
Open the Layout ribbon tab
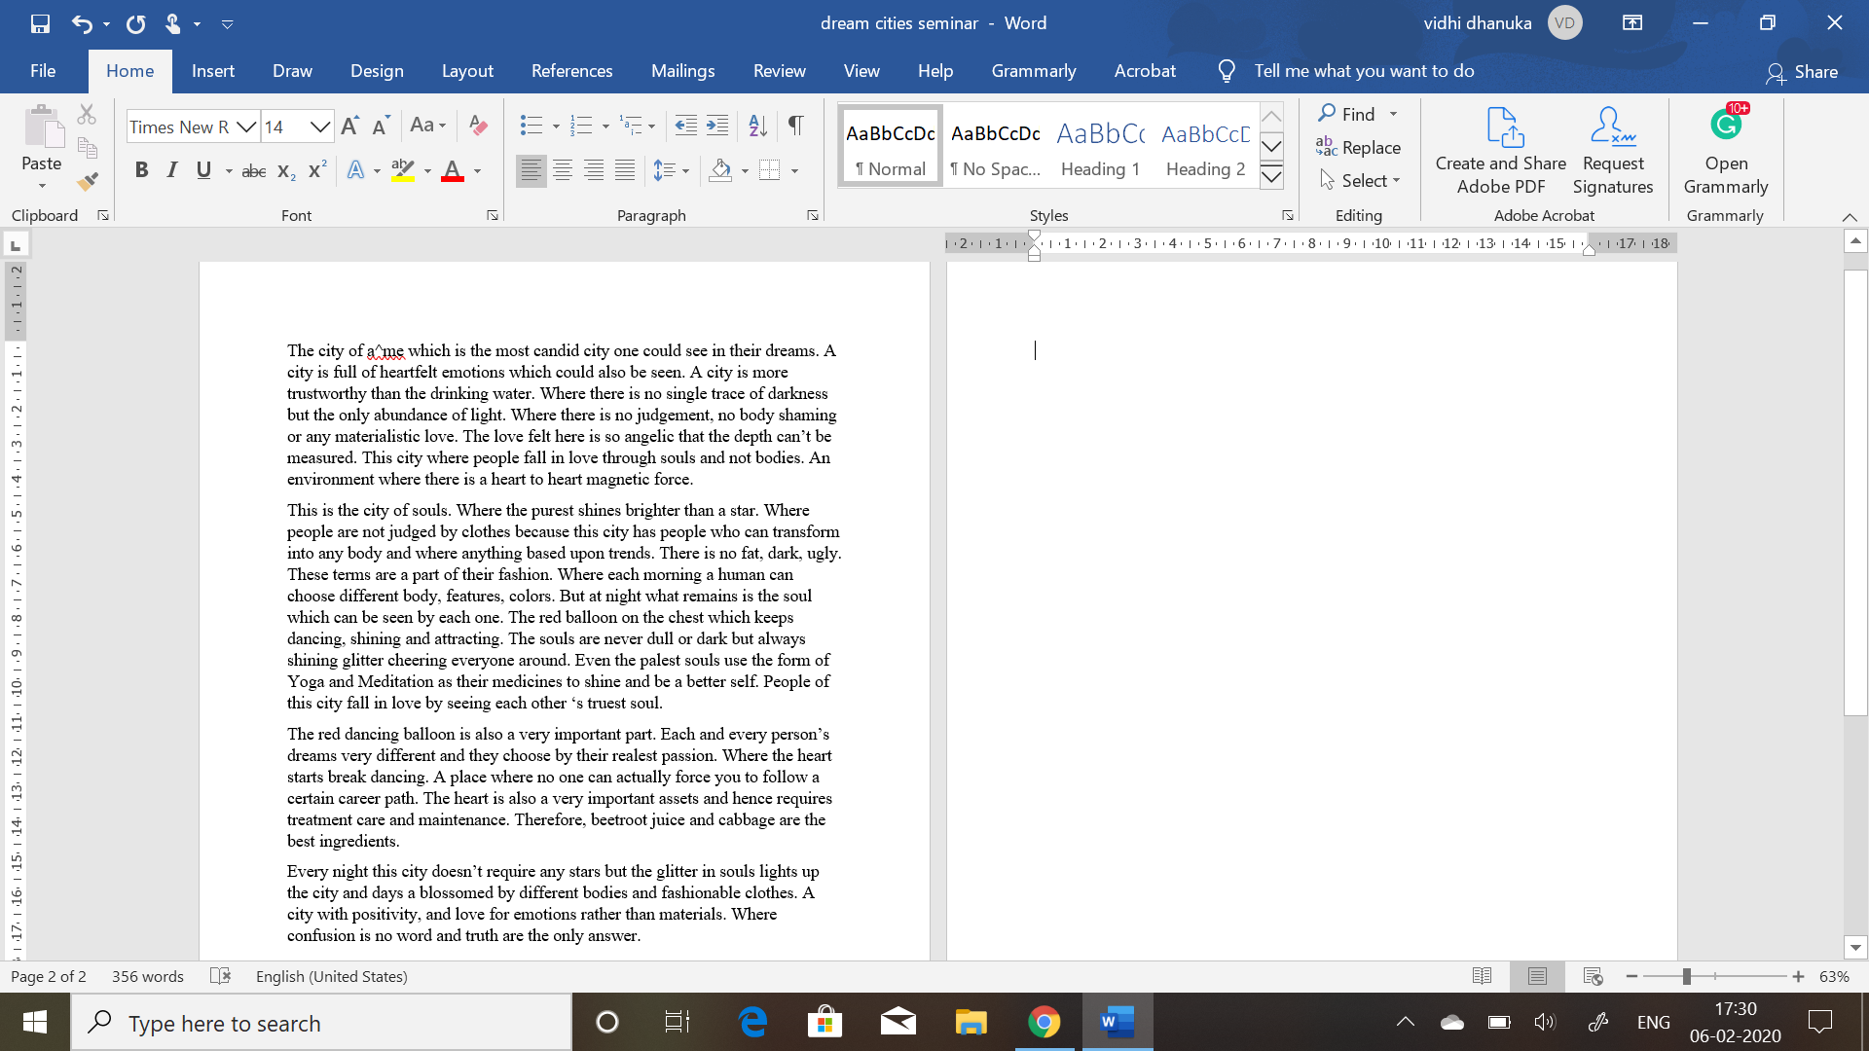[x=467, y=71]
